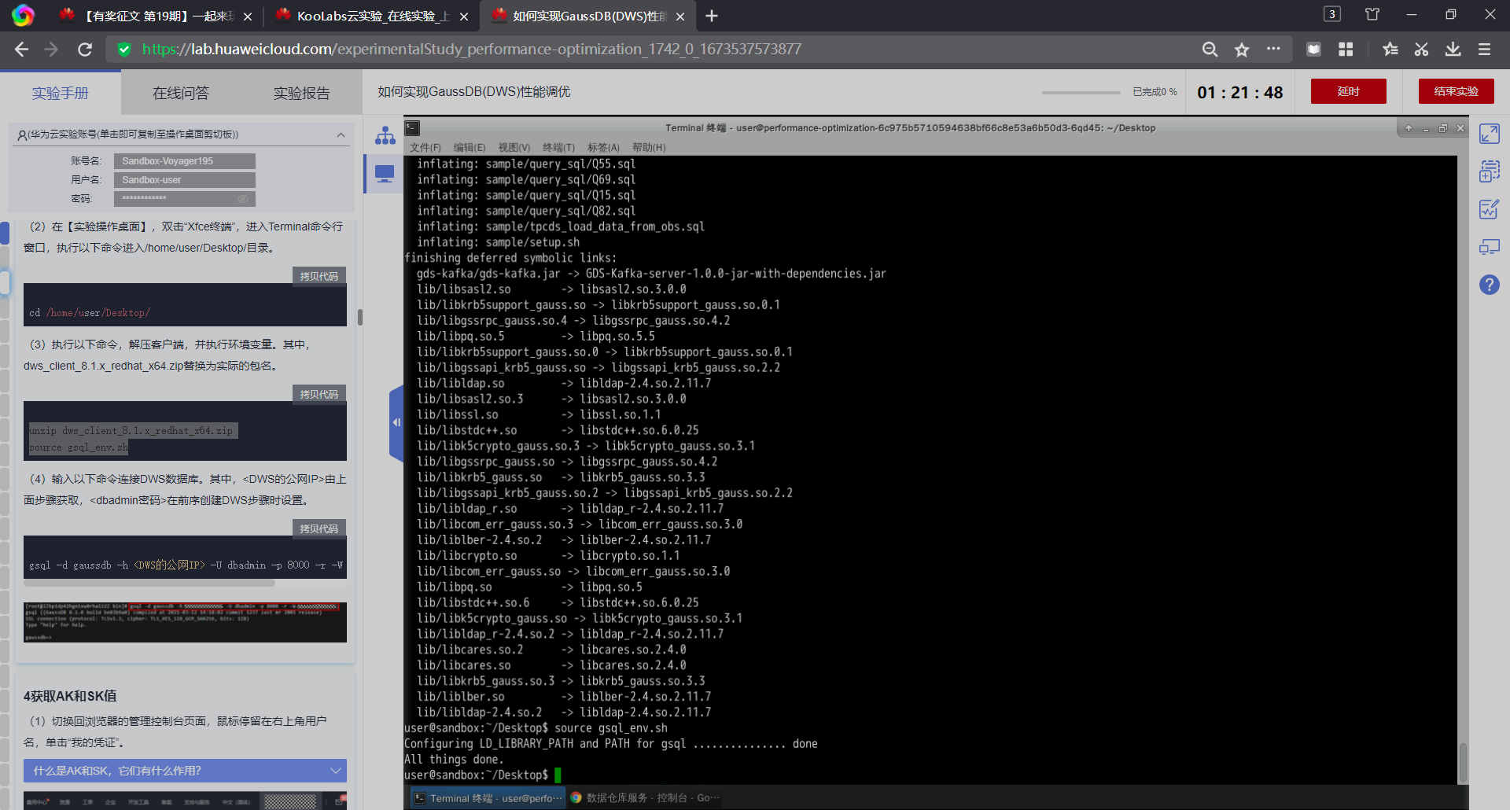
Task: Switch to the 实验手册 tab
Action: (x=61, y=93)
